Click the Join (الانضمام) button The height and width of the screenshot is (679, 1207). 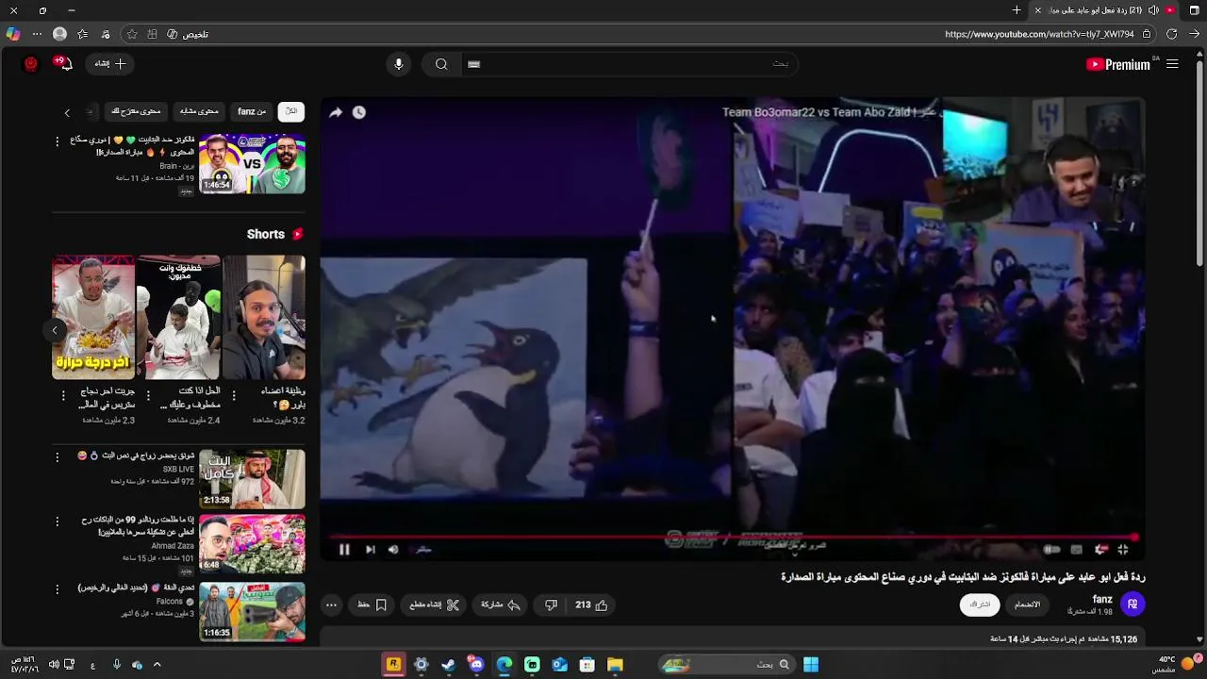click(1027, 604)
